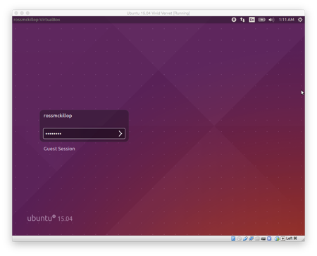Open the Guest Session login option

59,149
